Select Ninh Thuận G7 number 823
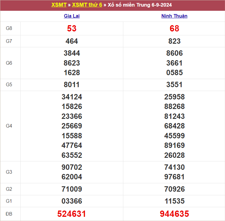The height and width of the screenshot is (221, 225). [174, 41]
